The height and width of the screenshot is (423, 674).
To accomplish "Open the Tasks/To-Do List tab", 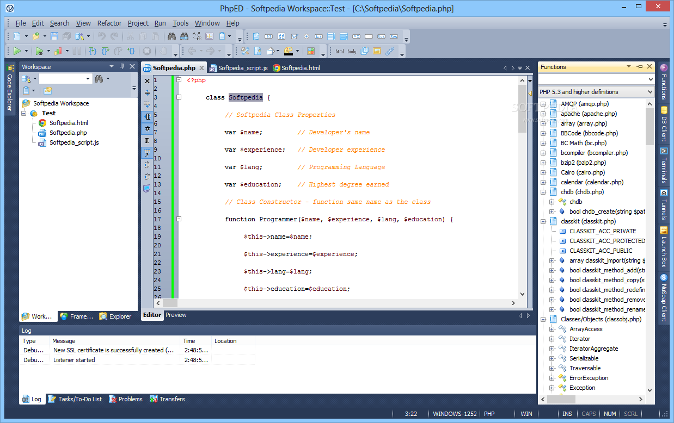I will 75,399.
